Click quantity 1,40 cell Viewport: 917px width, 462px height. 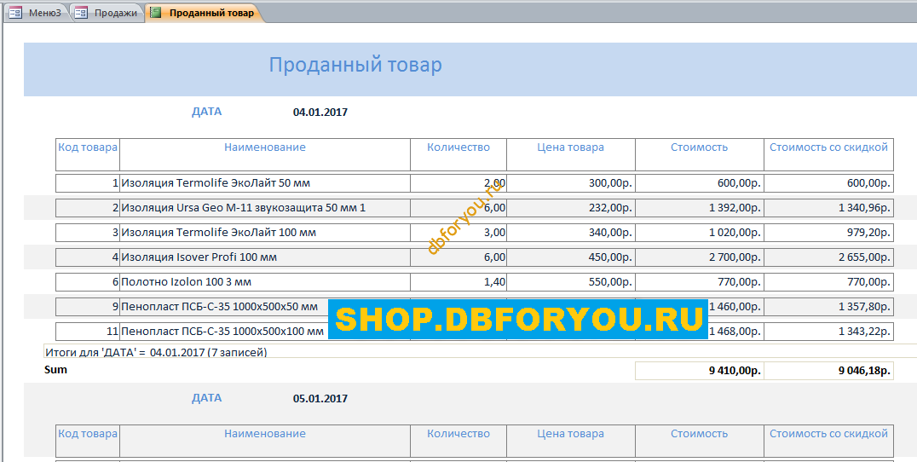pos(458,282)
